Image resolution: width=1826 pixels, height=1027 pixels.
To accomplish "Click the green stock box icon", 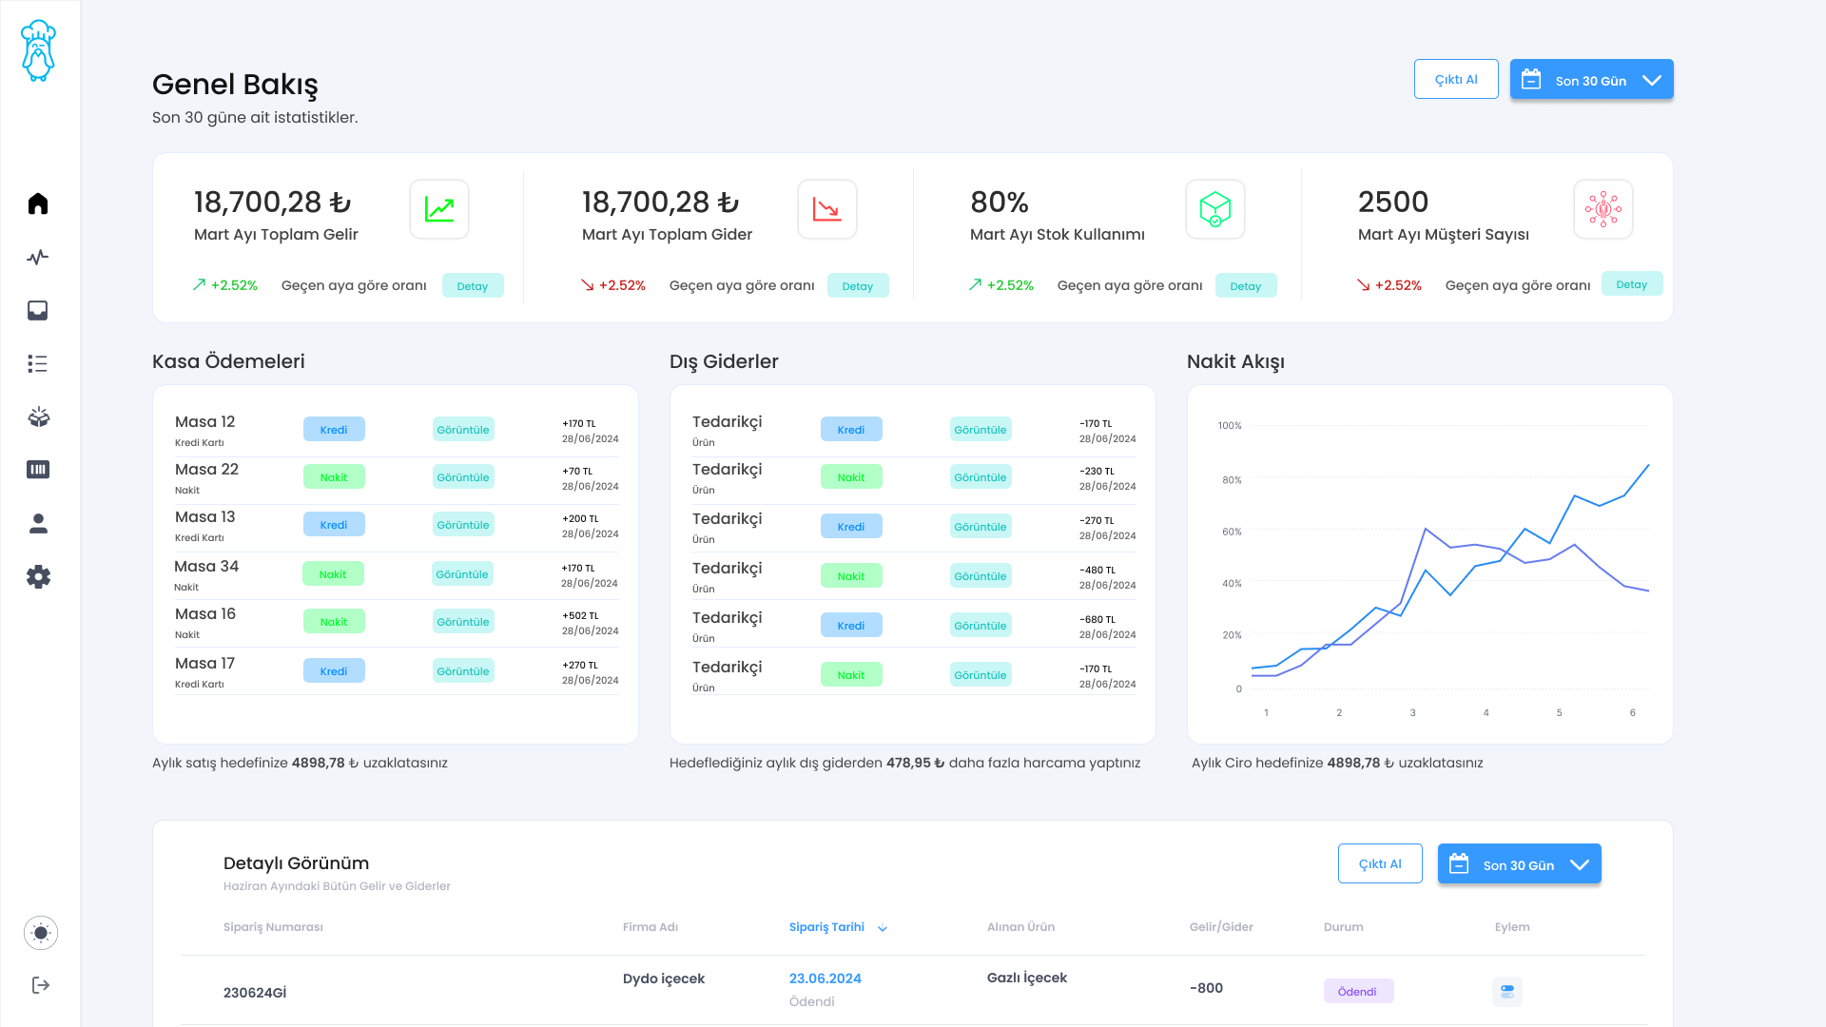I will [1215, 209].
